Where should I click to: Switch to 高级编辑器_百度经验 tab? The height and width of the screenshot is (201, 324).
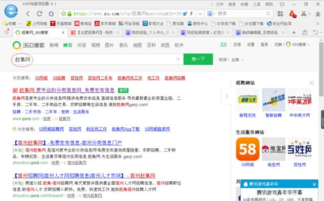click(260, 32)
